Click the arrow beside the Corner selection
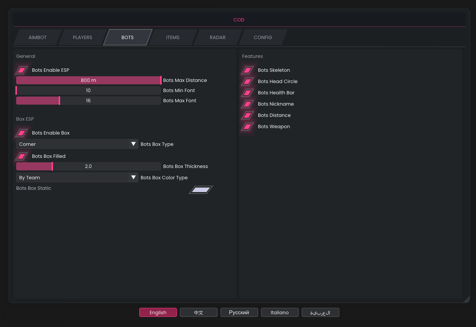 pos(133,144)
